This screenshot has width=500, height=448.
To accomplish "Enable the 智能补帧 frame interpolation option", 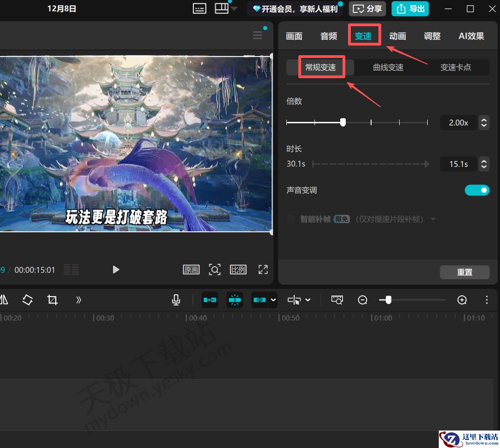I will tap(291, 219).
